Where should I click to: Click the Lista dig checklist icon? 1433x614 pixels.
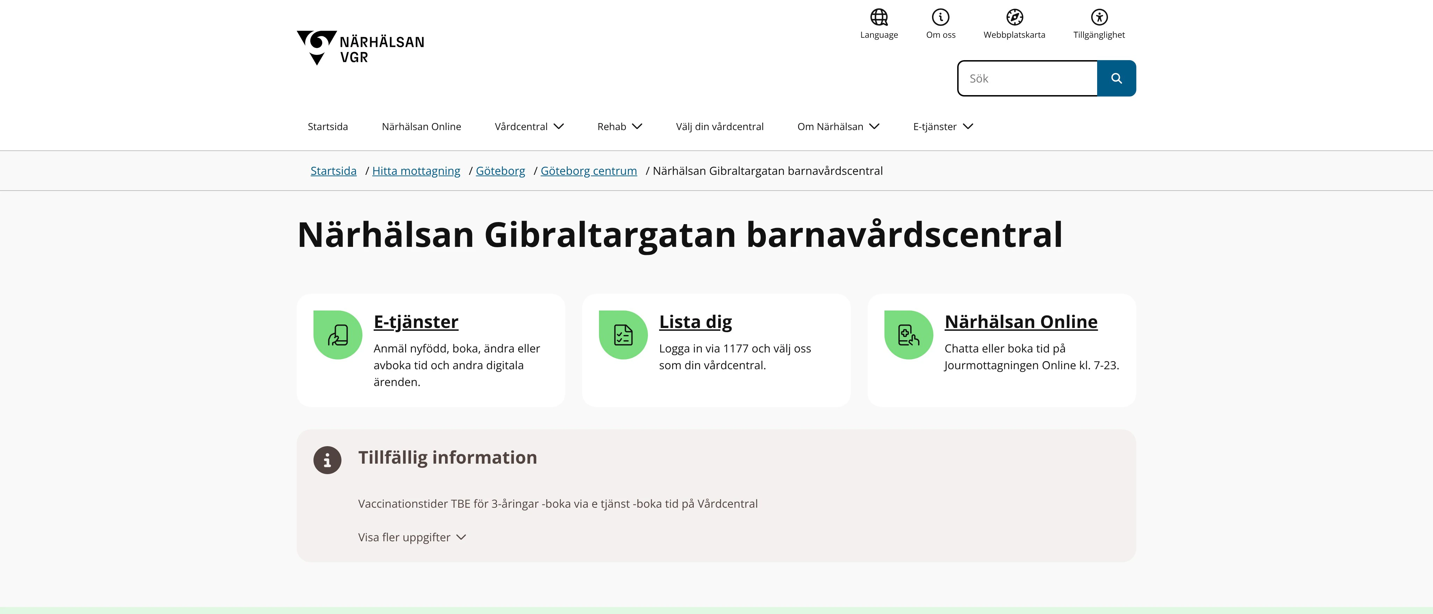[x=623, y=335]
